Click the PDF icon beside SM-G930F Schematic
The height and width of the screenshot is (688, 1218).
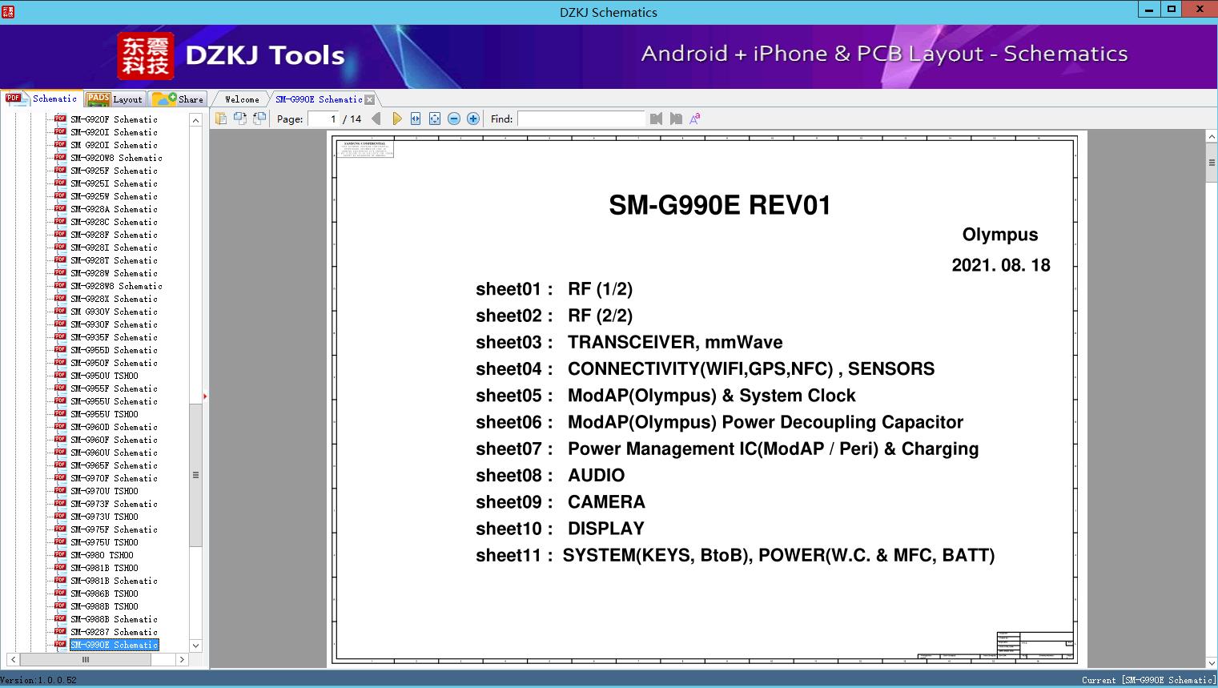(x=60, y=324)
